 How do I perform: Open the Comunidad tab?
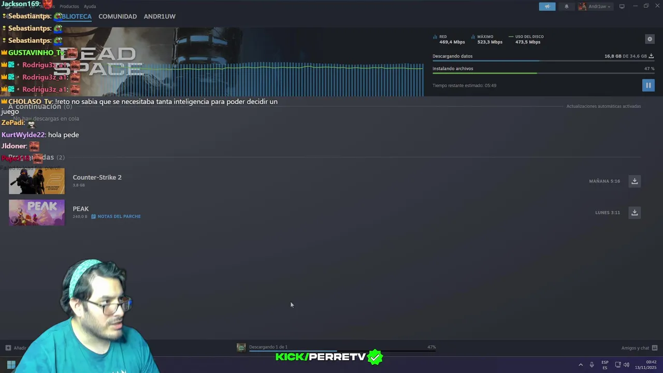point(118,17)
